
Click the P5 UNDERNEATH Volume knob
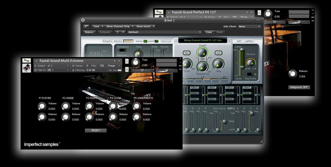tap(136, 106)
